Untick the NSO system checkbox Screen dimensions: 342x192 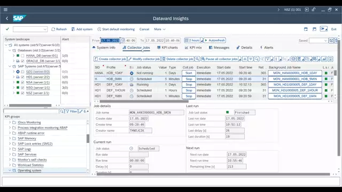(22, 87)
